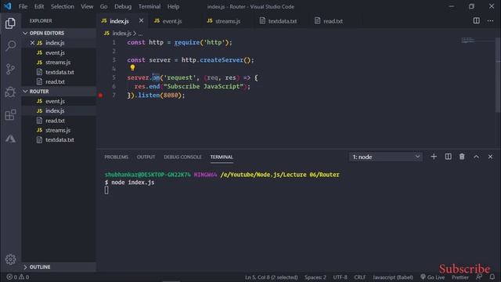
Task: Select read.txt in Open Editors
Action: point(59,81)
